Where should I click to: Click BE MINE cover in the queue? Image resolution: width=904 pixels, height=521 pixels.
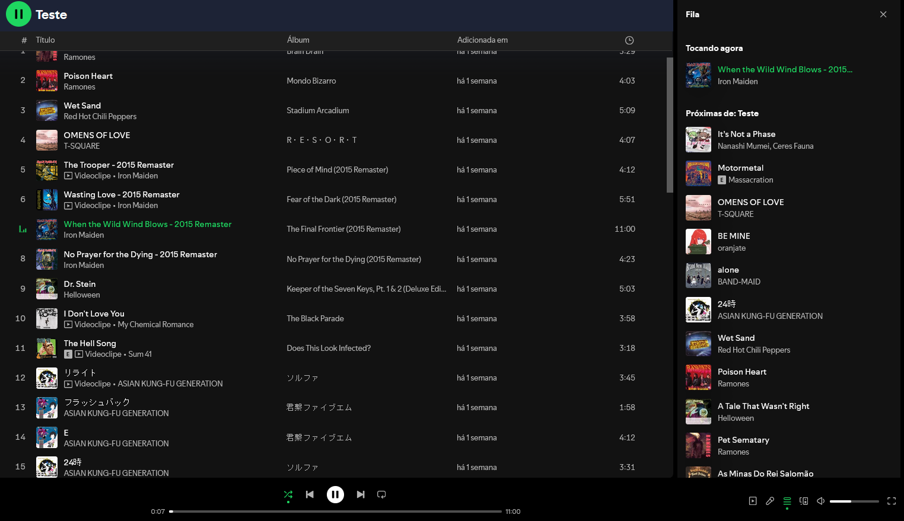[x=698, y=242]
